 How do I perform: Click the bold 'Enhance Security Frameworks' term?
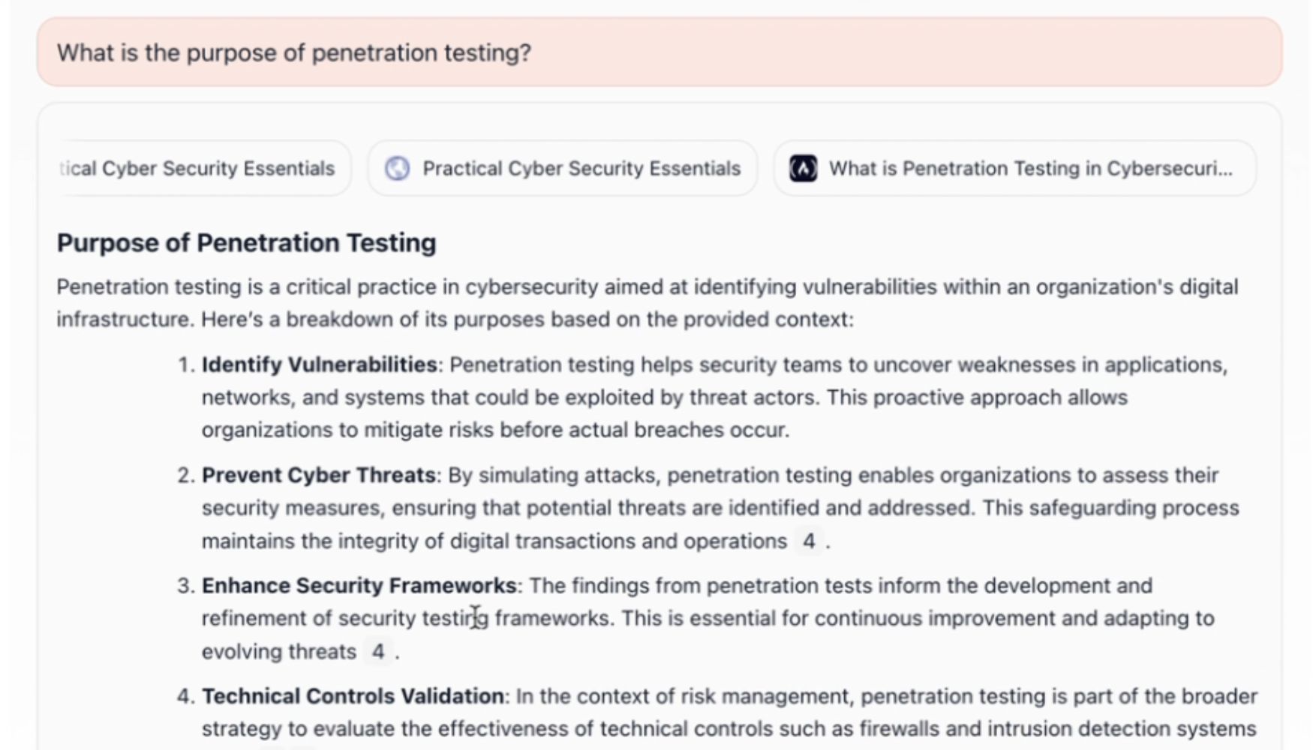click(x=359, y=585)
